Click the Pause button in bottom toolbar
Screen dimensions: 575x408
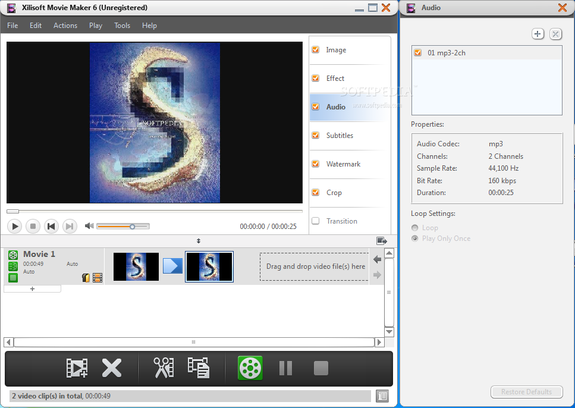pos(285,368)
